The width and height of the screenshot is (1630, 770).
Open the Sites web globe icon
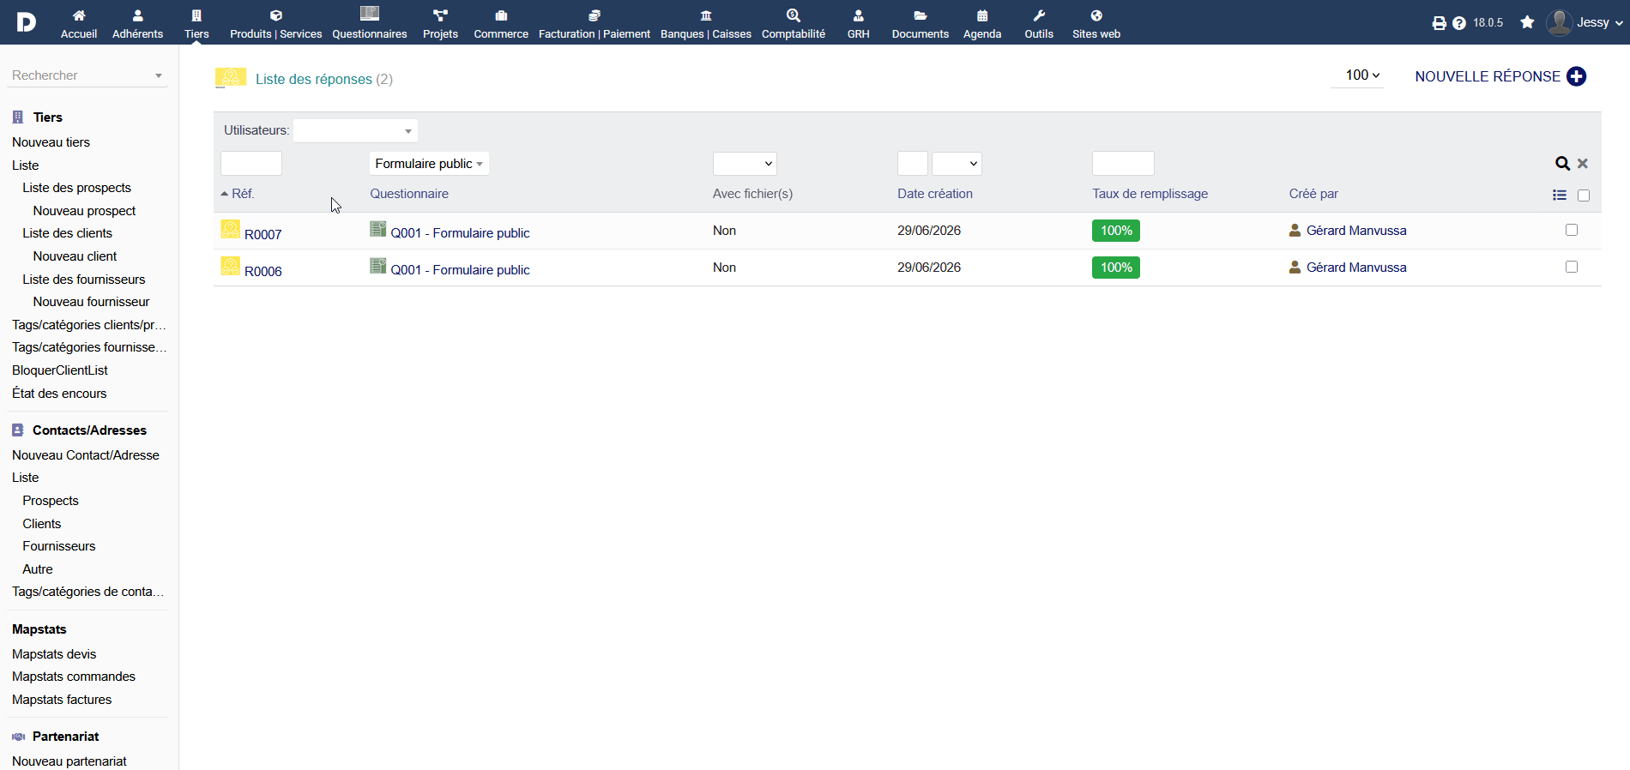1096,15
